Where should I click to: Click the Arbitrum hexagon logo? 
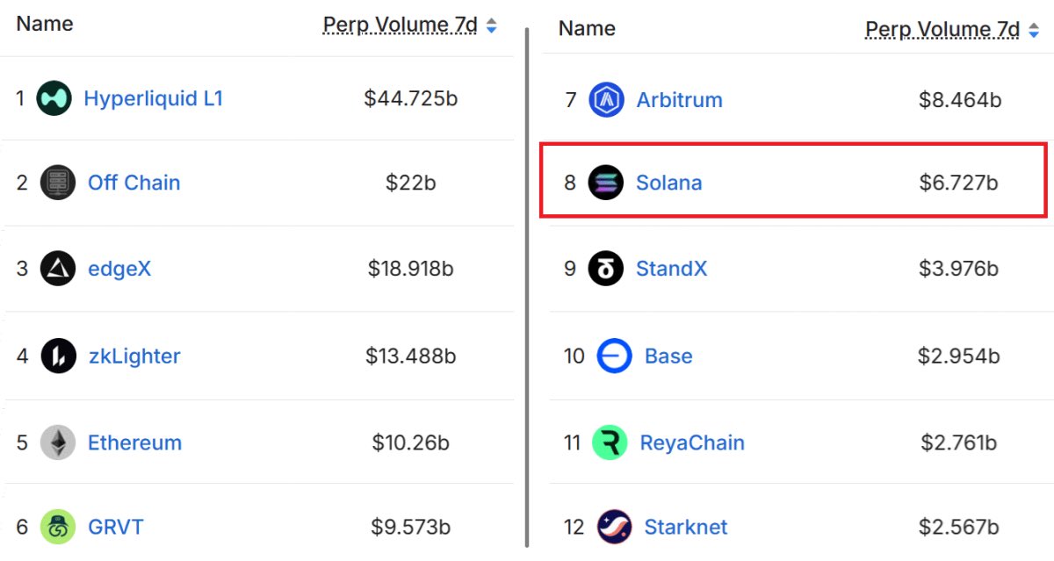coord(606,100)
